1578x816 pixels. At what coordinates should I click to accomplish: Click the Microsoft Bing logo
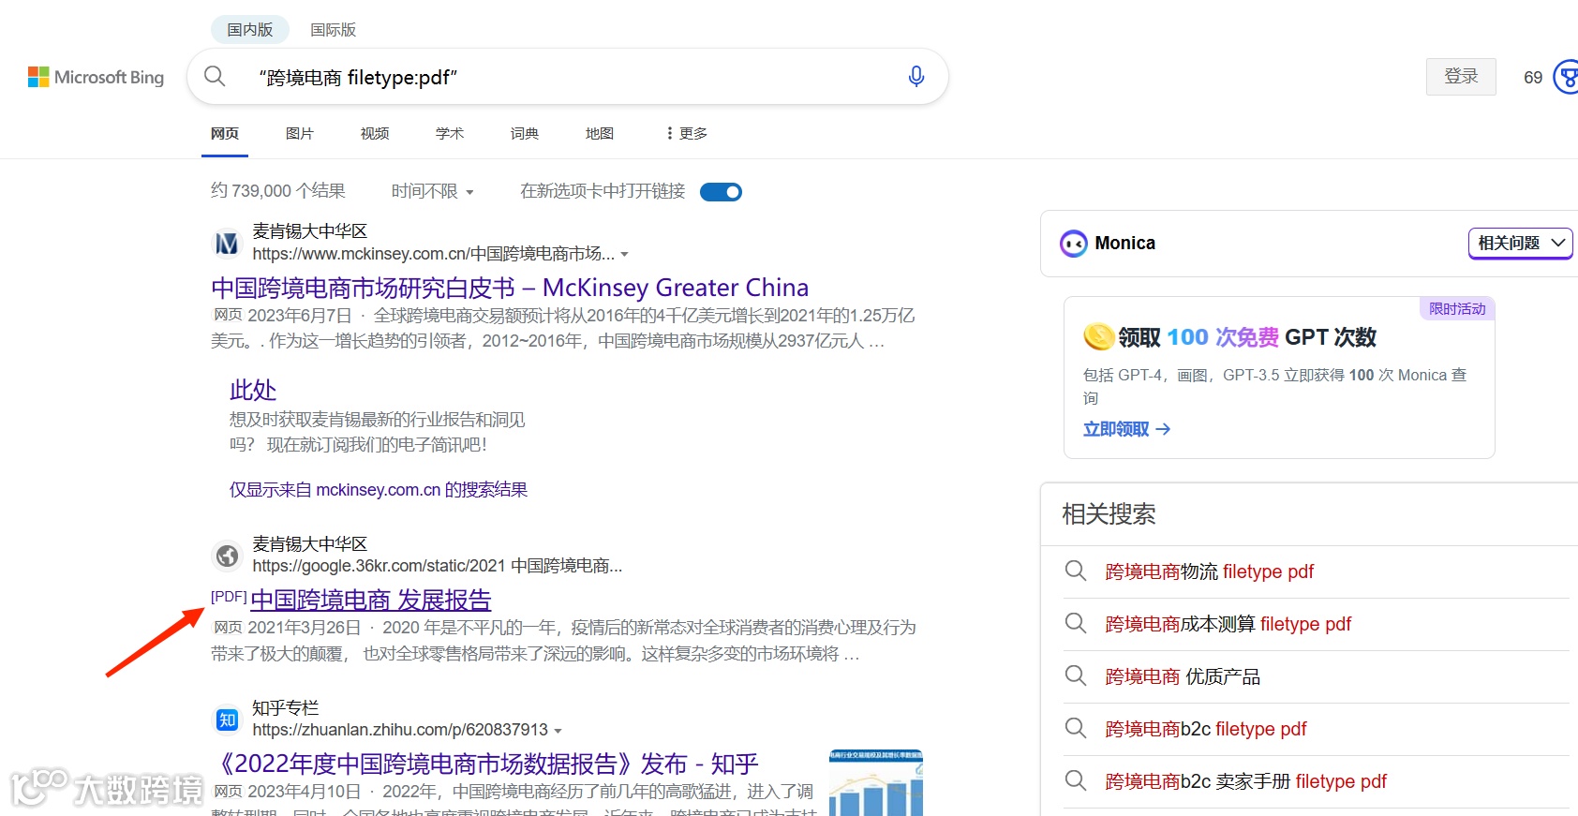click(96, 77)
